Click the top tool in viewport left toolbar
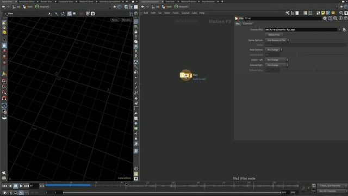Image resolution: width=348 pixels, height=196 pixels. [4, 23]
